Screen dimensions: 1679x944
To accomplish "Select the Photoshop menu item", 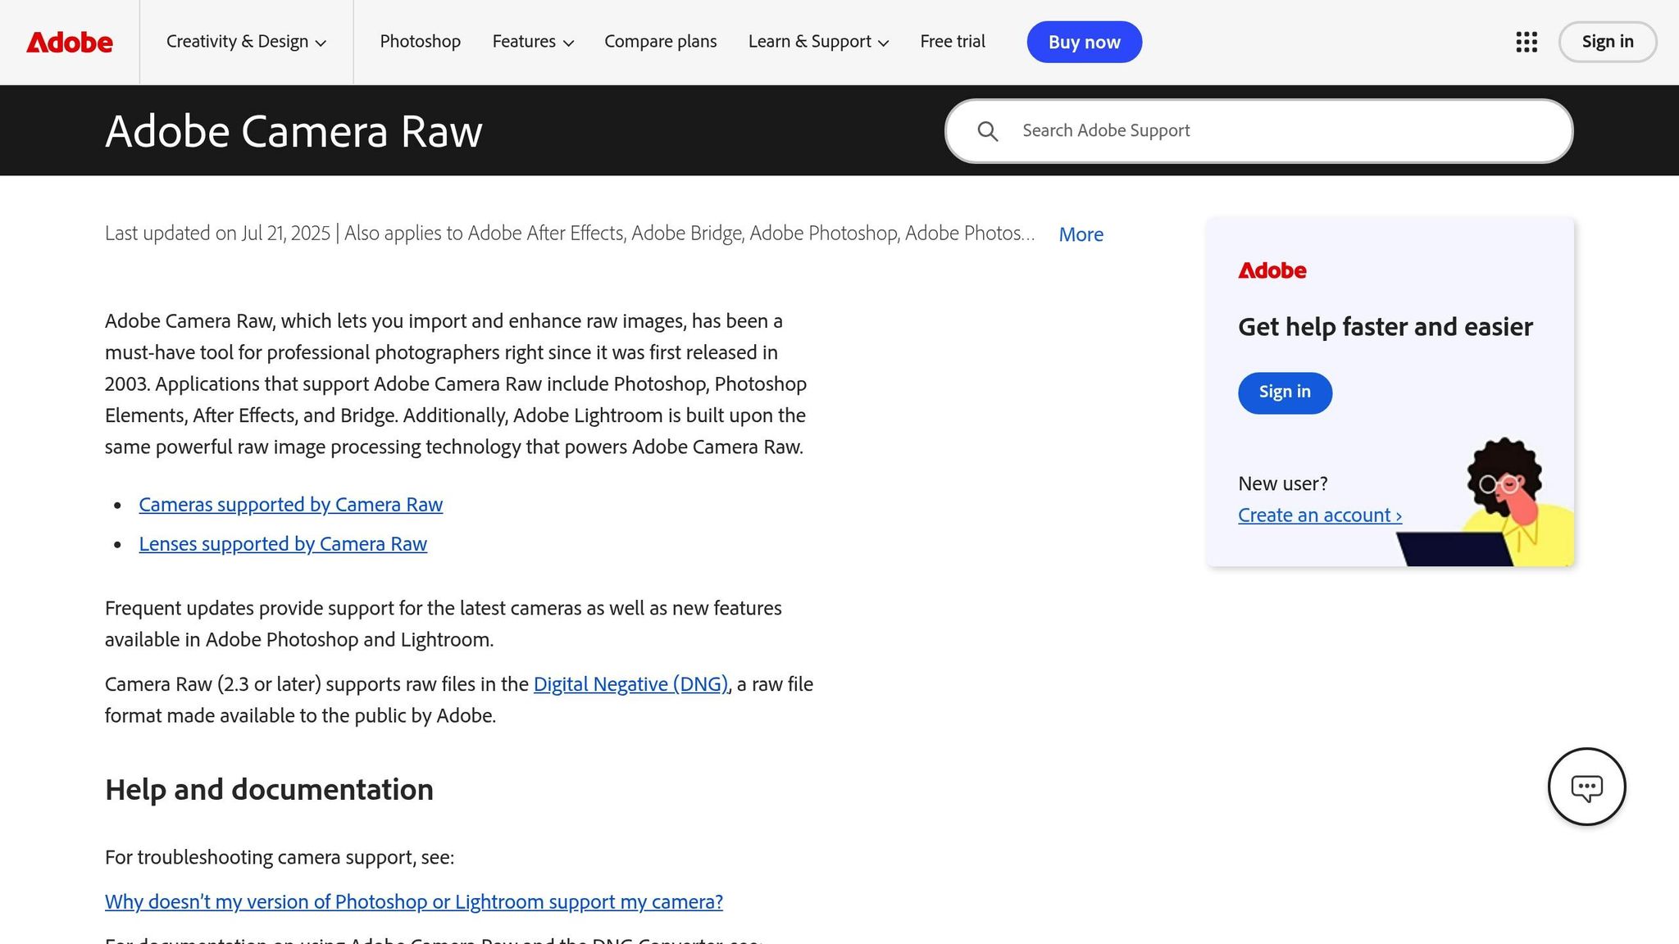I will coord(420,42).
